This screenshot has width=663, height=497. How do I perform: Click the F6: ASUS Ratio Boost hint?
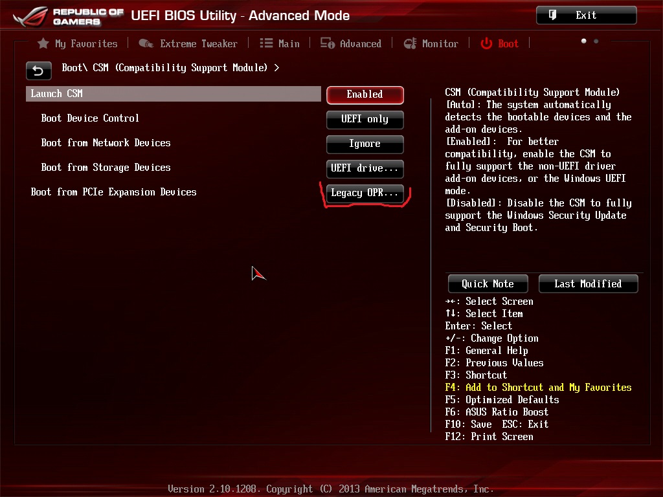click(x=497, y=412)
